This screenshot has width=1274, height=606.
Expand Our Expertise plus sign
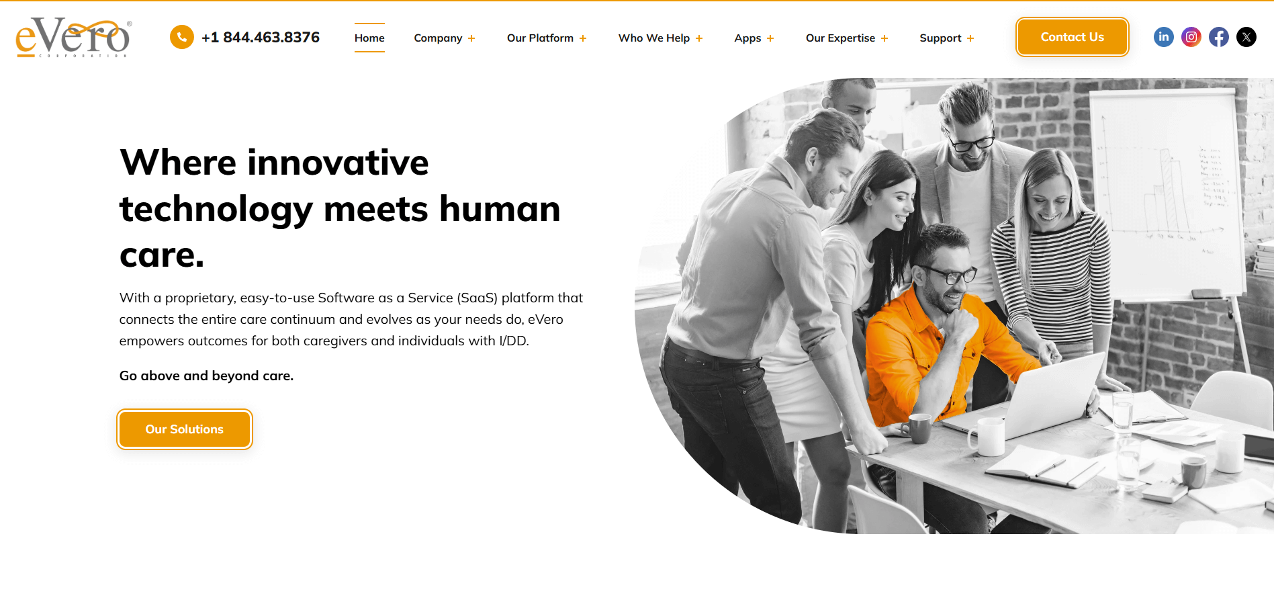[884, 38]
